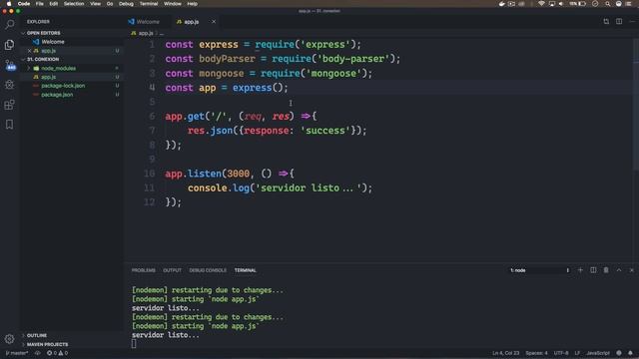Click the UTF-8 encoding indicator
The image size is (639, 359).
click(561, 353)
